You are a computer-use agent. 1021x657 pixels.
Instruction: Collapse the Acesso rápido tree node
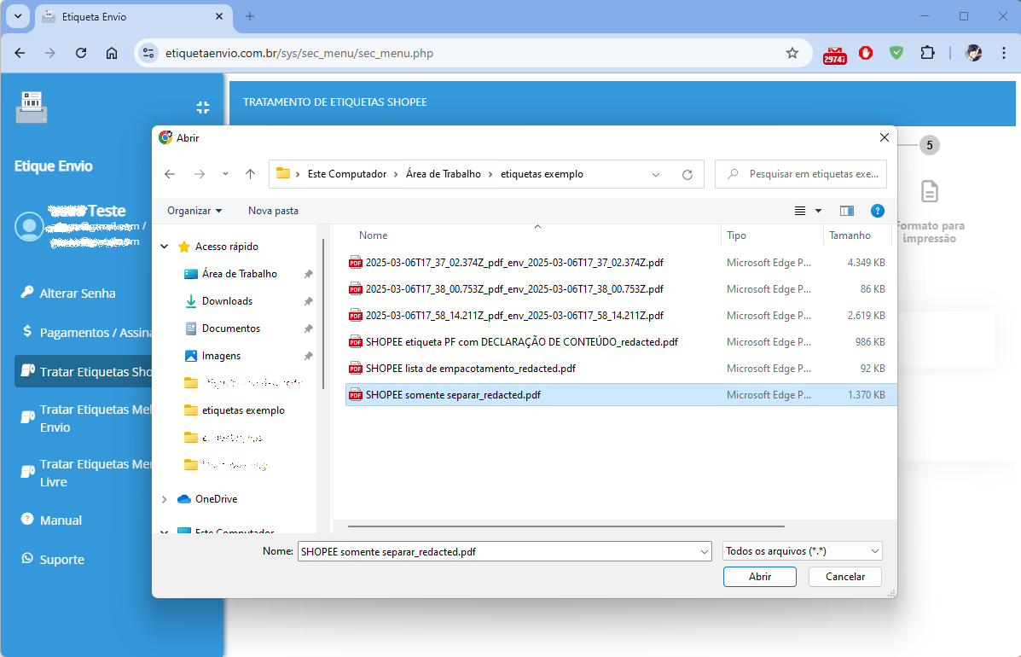tap(164, 246)
